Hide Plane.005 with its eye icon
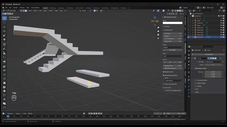This screenshot has height=127, width=227. click(x=221, y=37)
